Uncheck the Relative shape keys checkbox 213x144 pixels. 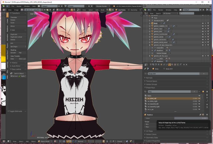coord(145,115)
